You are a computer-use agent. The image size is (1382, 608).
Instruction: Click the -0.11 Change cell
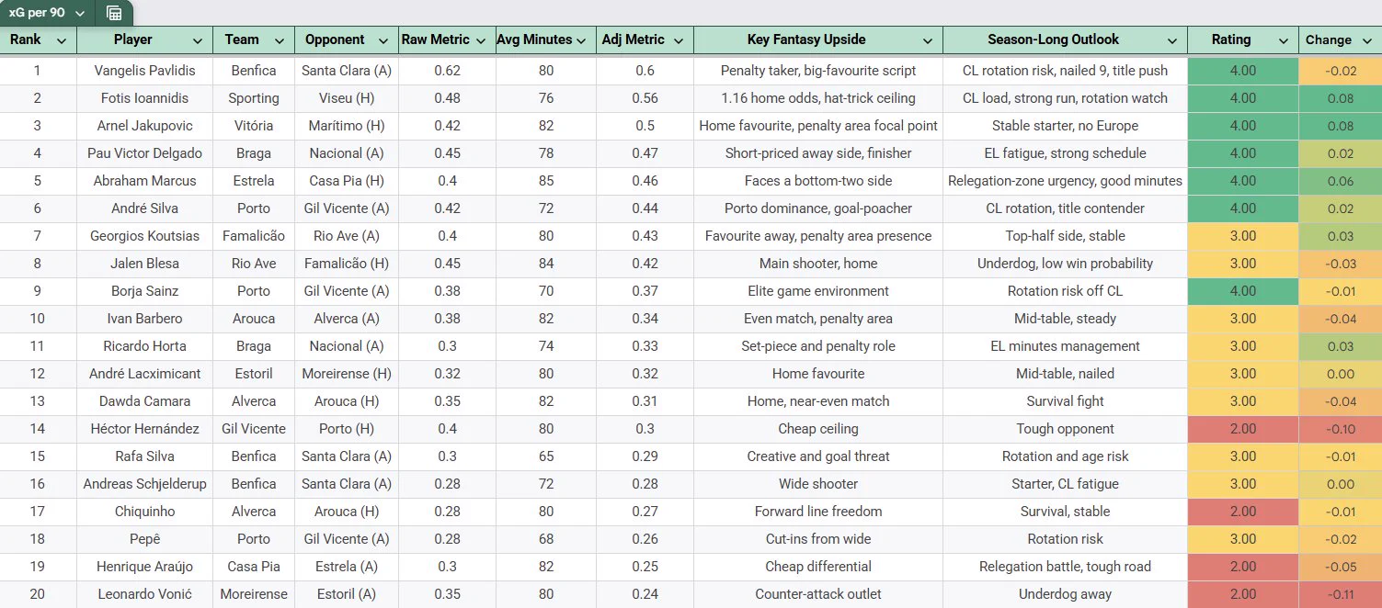click(1341, 594)
